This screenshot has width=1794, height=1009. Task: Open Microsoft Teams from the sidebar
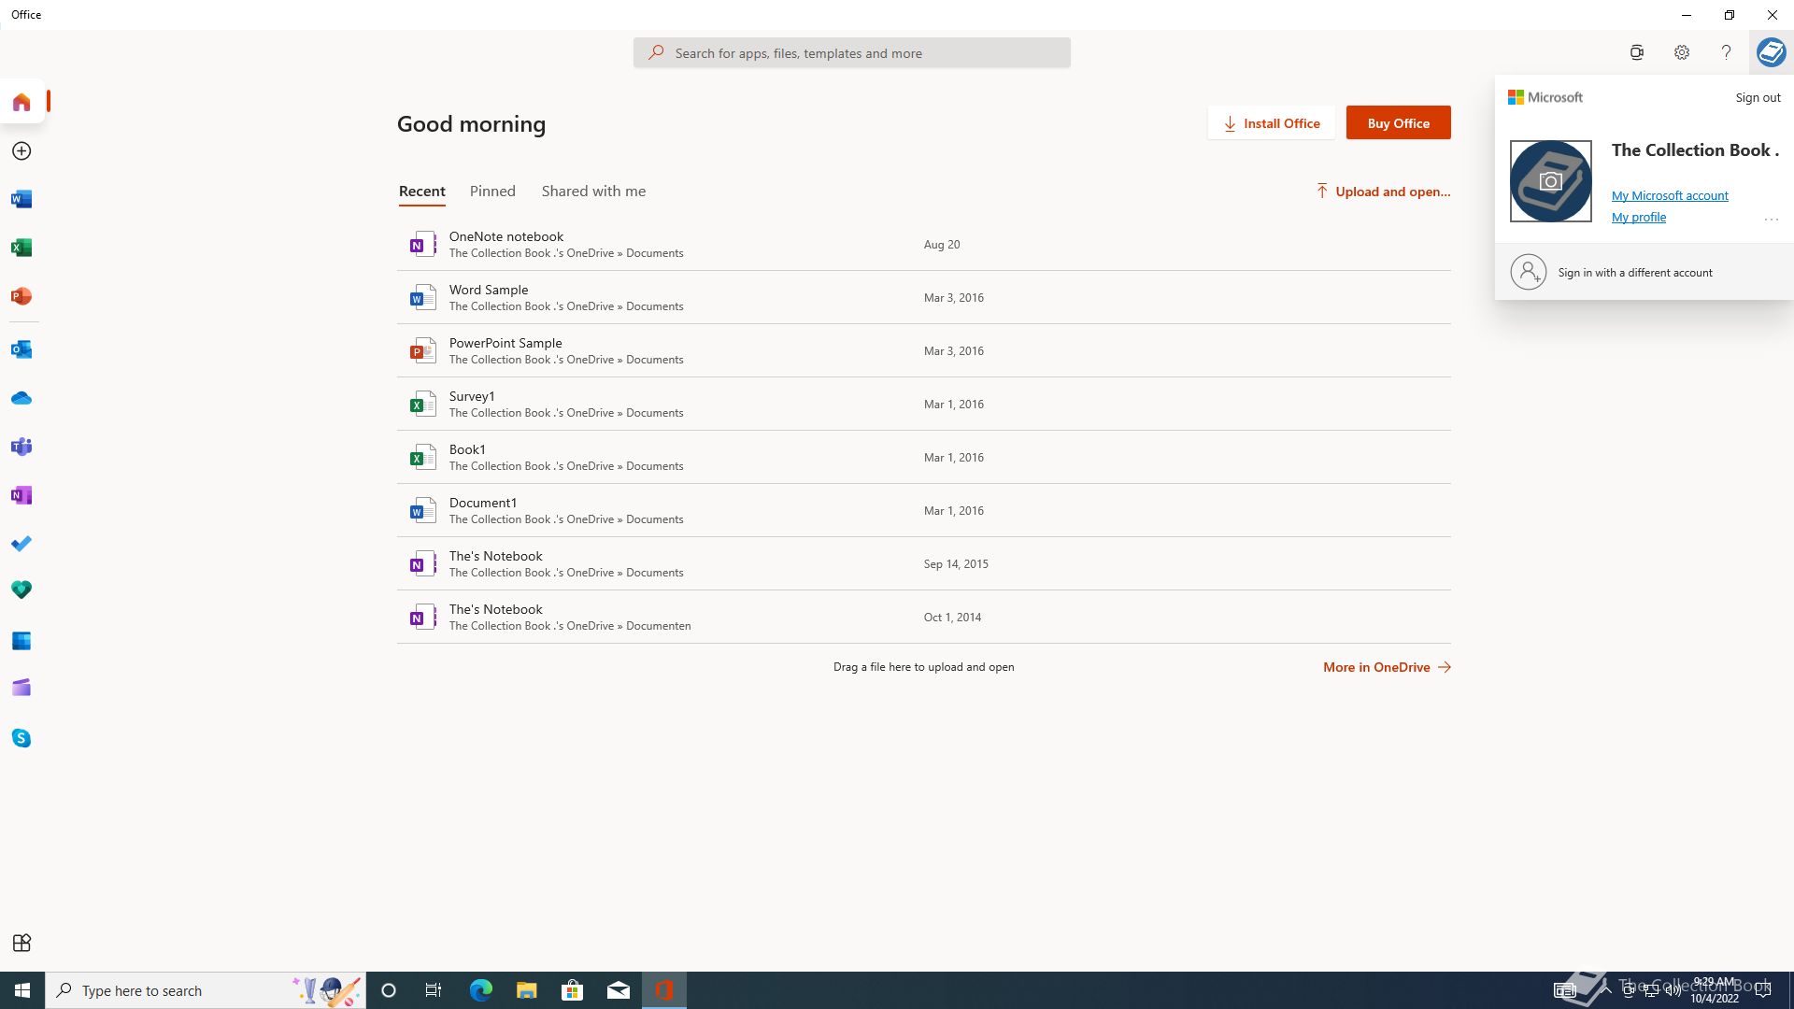click(21, 447)
